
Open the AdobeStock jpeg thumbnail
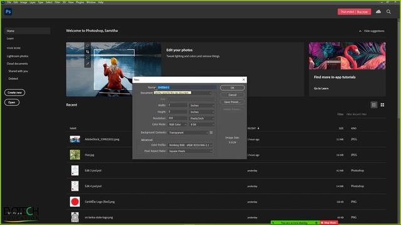(75, 139)
